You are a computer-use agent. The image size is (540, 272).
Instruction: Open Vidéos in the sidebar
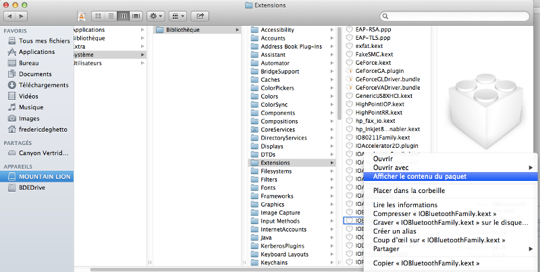click(37, 96)
